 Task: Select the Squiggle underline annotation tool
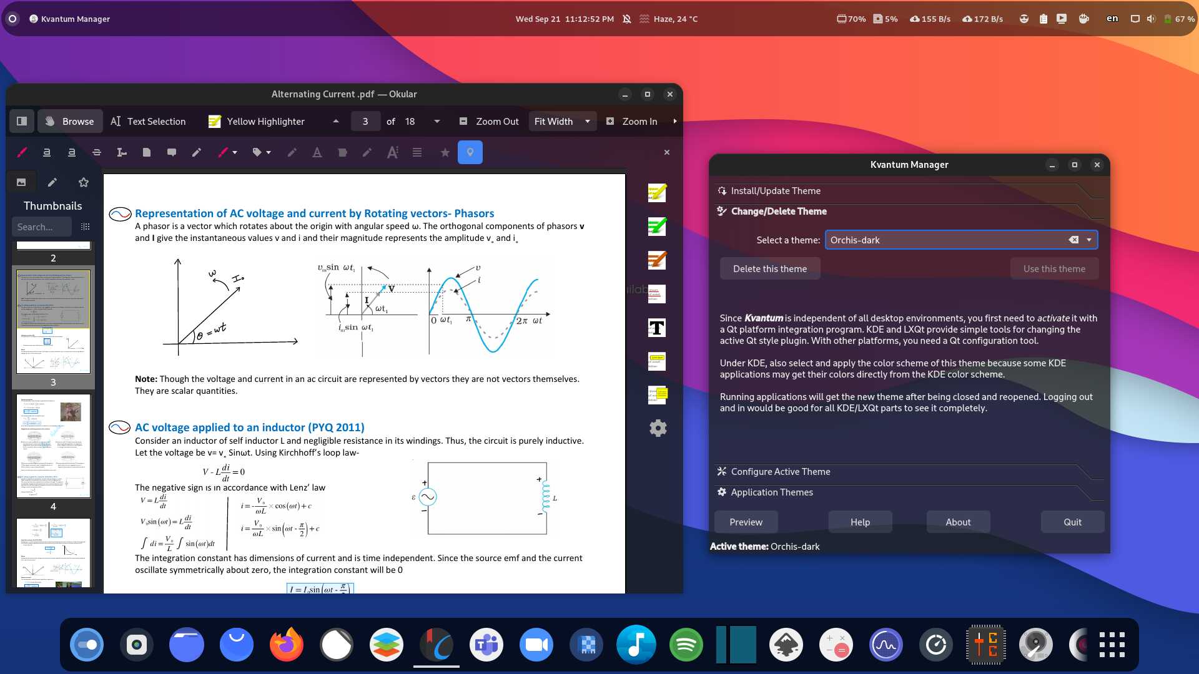coord(72,152)
